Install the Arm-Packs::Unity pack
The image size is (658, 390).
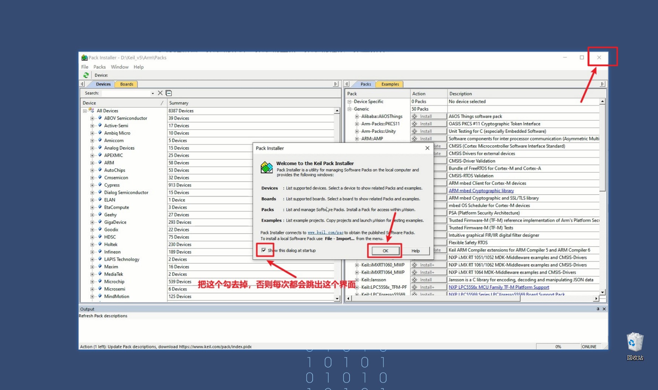(429, 131)
